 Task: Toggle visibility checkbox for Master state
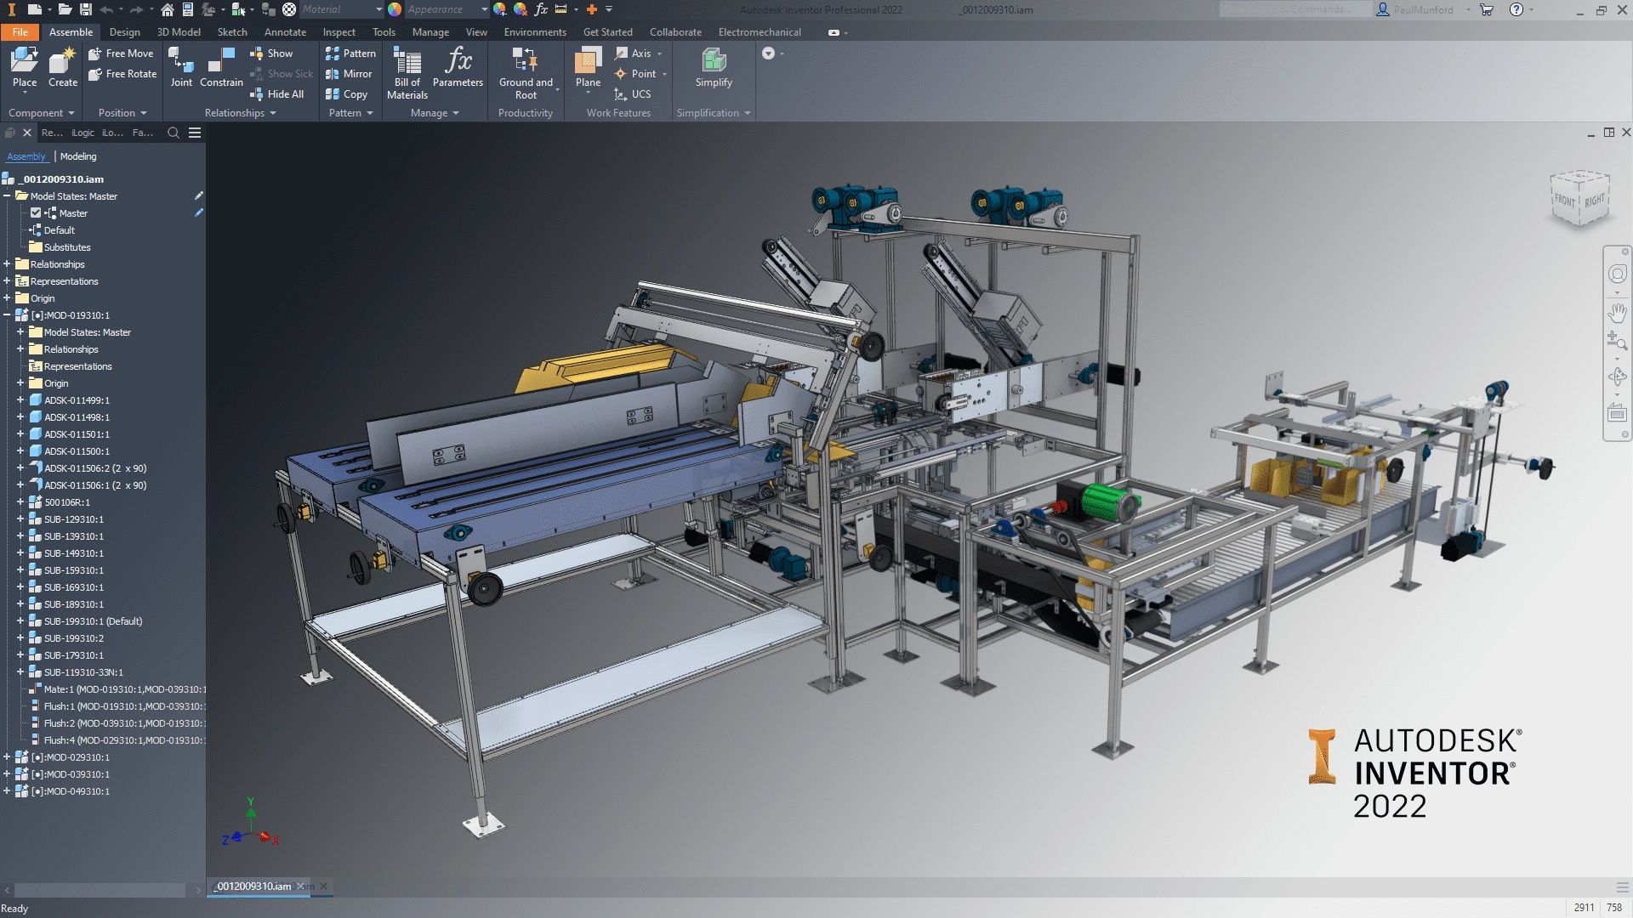pos(36,213)
